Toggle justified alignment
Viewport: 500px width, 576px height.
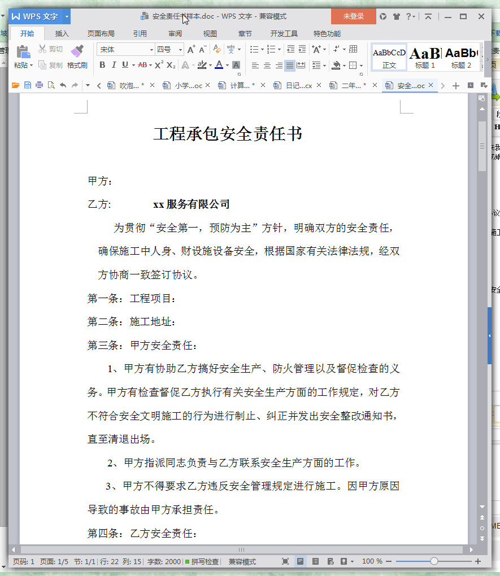click(x=290, y=66)
